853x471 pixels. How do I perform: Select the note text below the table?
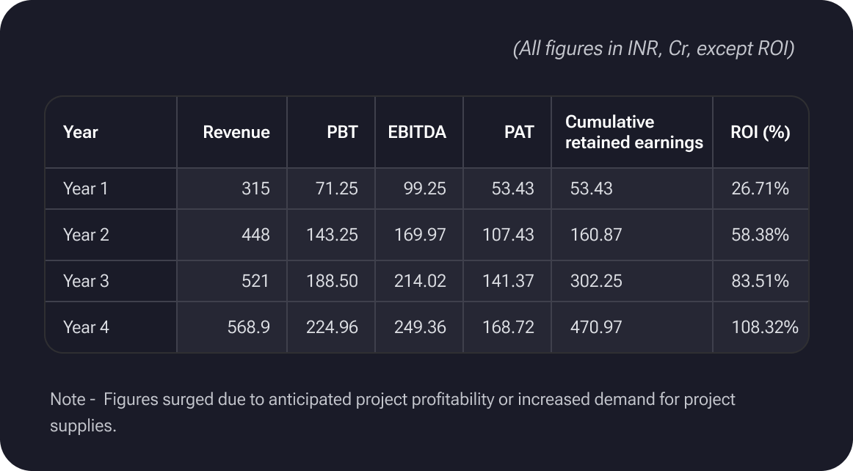pyautogui.click(x=392, y=412)
